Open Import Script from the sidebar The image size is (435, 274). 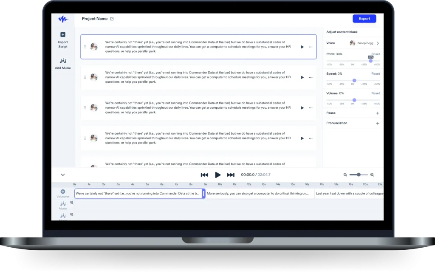[x=63, y=40]
